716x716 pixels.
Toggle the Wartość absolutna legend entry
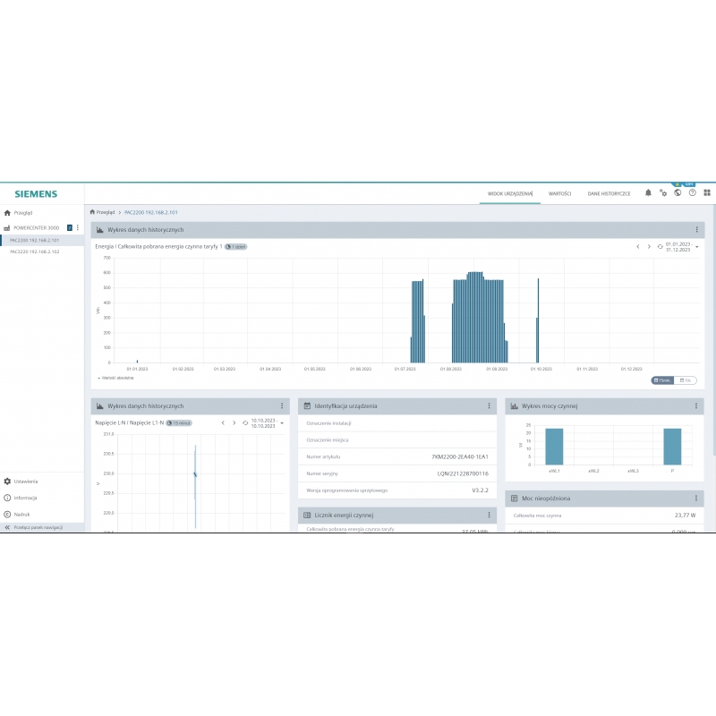click(x=115, y=378)
